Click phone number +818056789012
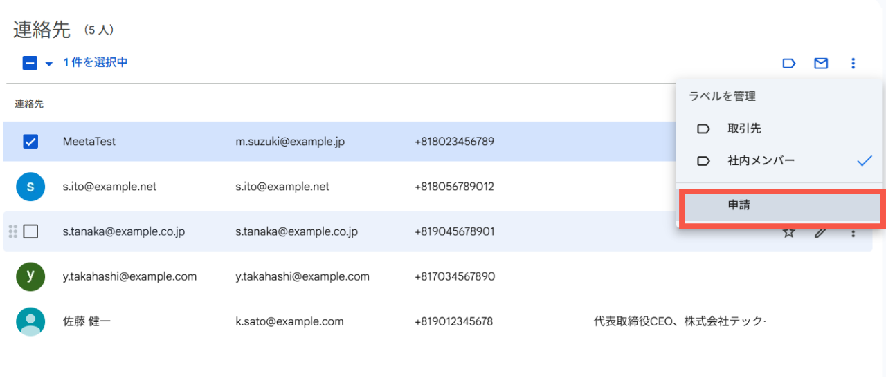 [x=455, y=187]
